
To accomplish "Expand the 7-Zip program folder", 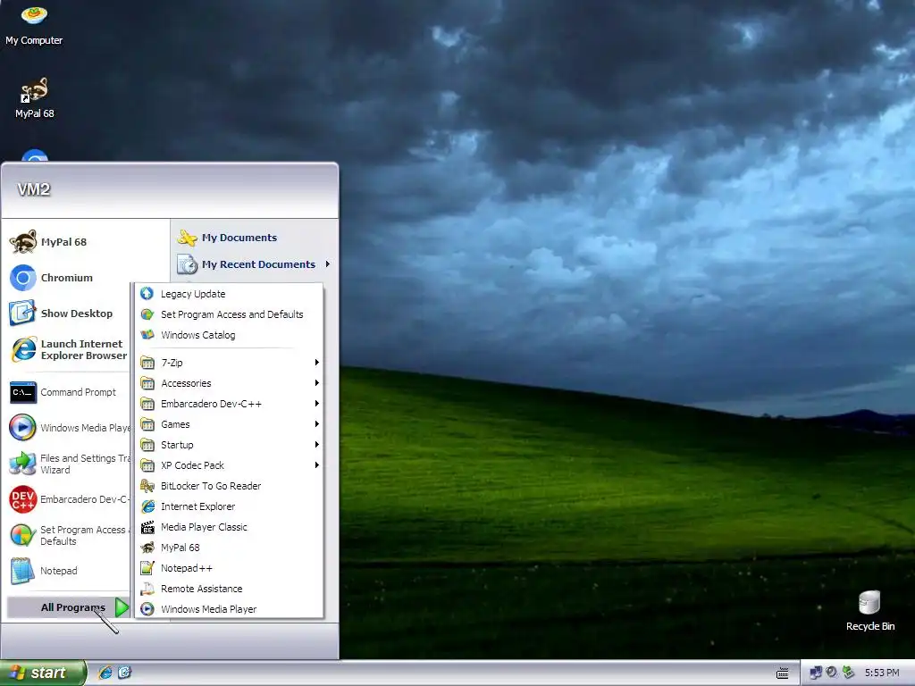I will click(230, 363).
